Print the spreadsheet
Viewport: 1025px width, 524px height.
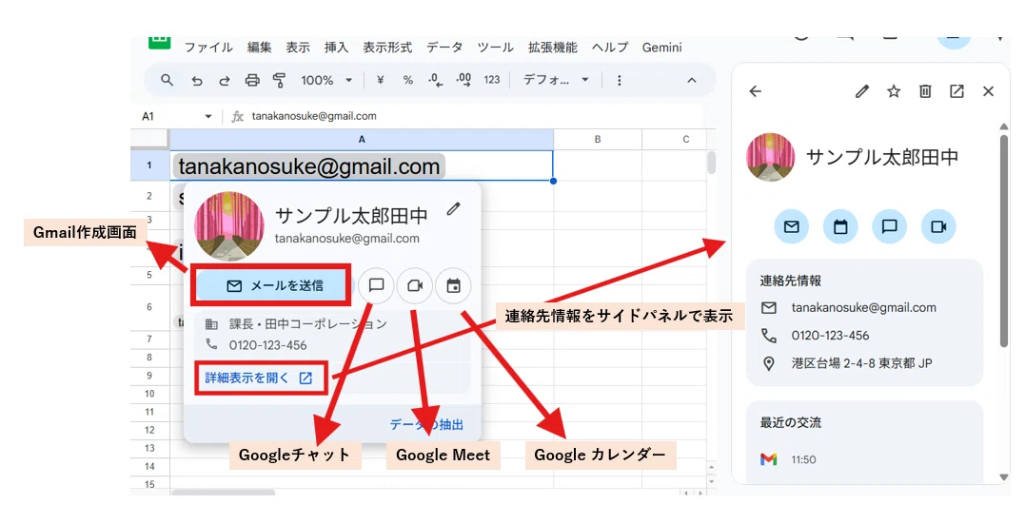[x=252, y=81]
